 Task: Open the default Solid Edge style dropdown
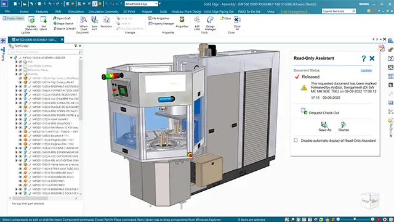[x=156, y=4]
